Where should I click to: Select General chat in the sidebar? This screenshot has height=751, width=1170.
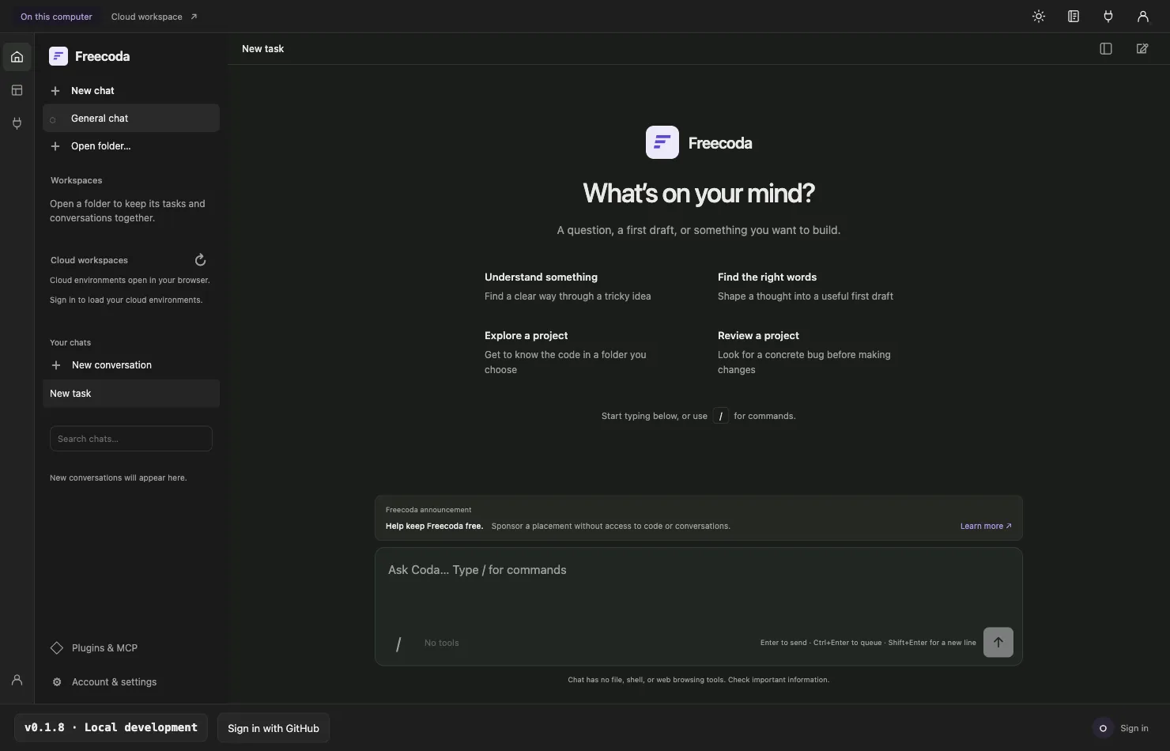click(131, 119)
